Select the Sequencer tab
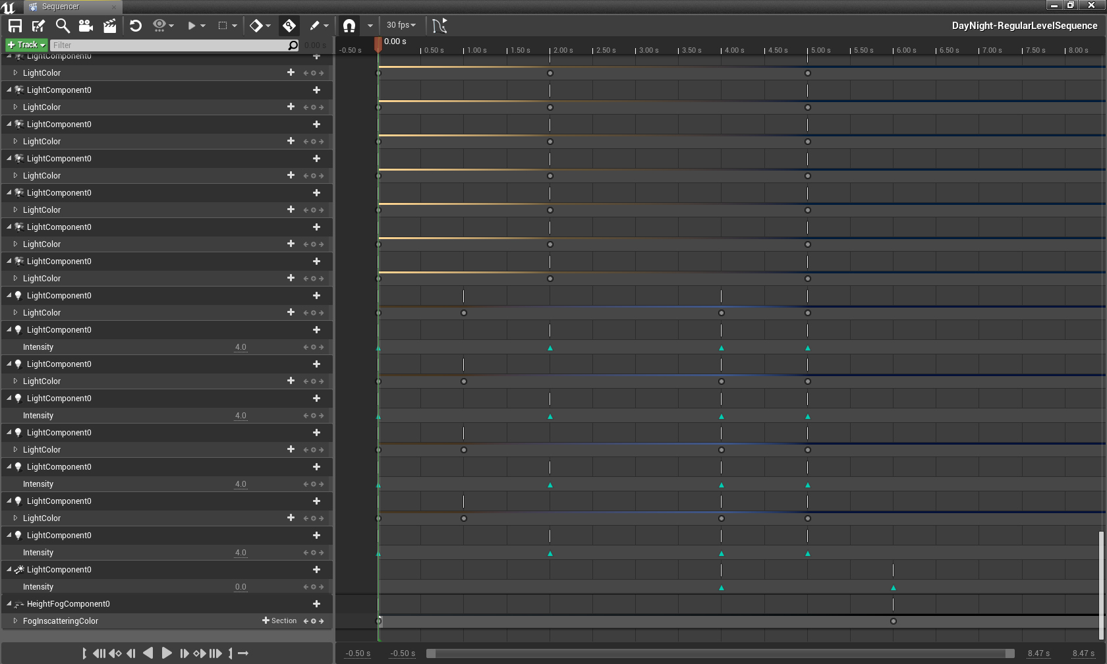 [60, 7]
